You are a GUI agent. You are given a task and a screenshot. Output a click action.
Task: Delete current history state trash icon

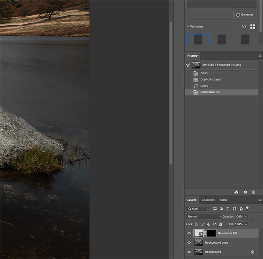point(253,192)
